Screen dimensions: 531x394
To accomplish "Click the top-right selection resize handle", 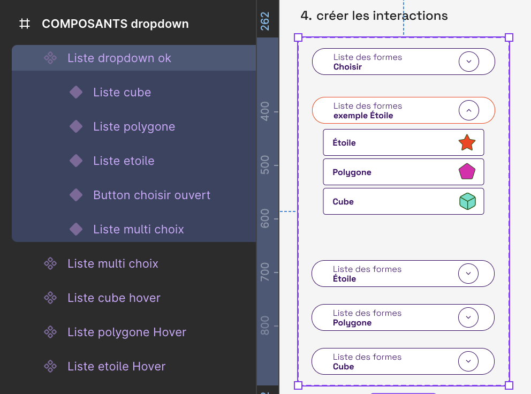I will click(509, 37).
